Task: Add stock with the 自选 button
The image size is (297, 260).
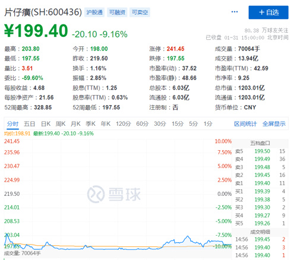Action: [x=268, y=12]
